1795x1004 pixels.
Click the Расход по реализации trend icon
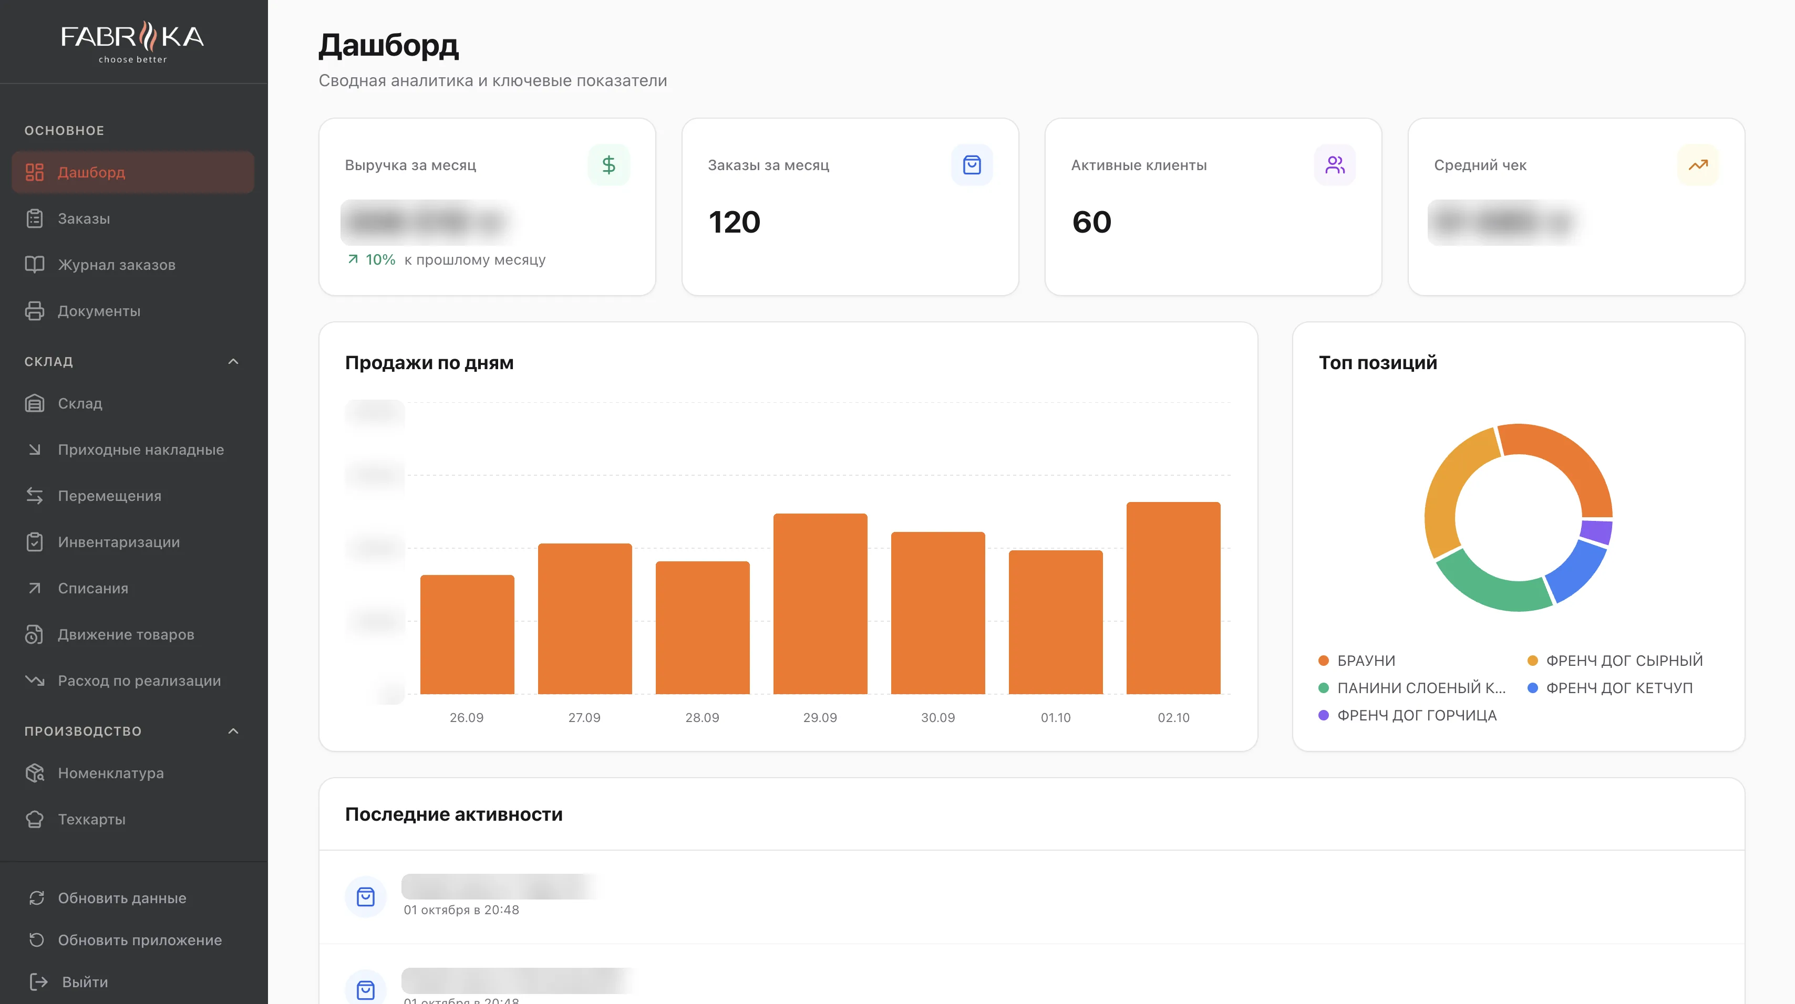[x=35, y=680]
